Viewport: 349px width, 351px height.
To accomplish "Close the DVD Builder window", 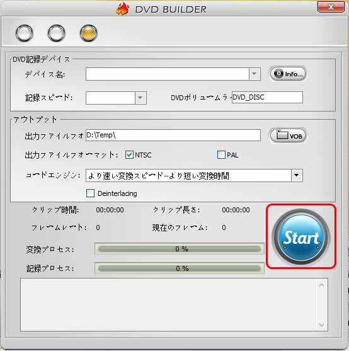I will pos(331,7).
